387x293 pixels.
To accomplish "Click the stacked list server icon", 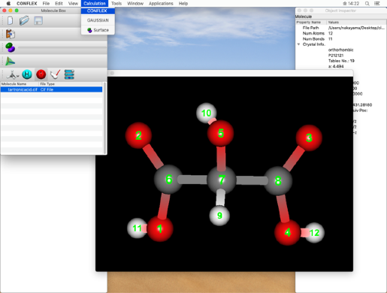I will 69,74.
